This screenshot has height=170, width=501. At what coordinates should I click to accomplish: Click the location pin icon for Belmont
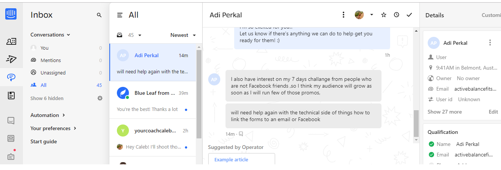pyautogui.click(x=431, y=68)
